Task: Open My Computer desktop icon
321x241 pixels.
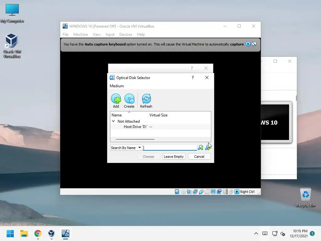Action: (x=12, y=13)
